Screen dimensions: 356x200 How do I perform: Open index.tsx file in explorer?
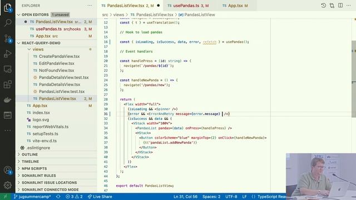coord(57,112)
